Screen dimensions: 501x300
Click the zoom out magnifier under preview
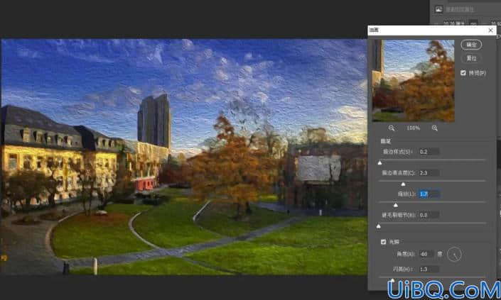[392, 128]
